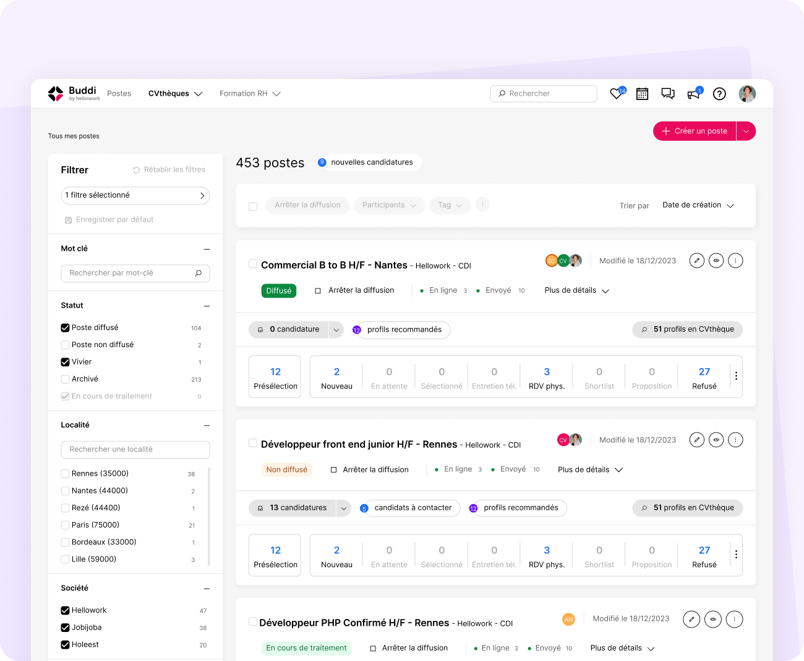The height and width of the screenshot is (661, 804).
Task: Open the megaphone announcements icon
Action: (693, 94)
